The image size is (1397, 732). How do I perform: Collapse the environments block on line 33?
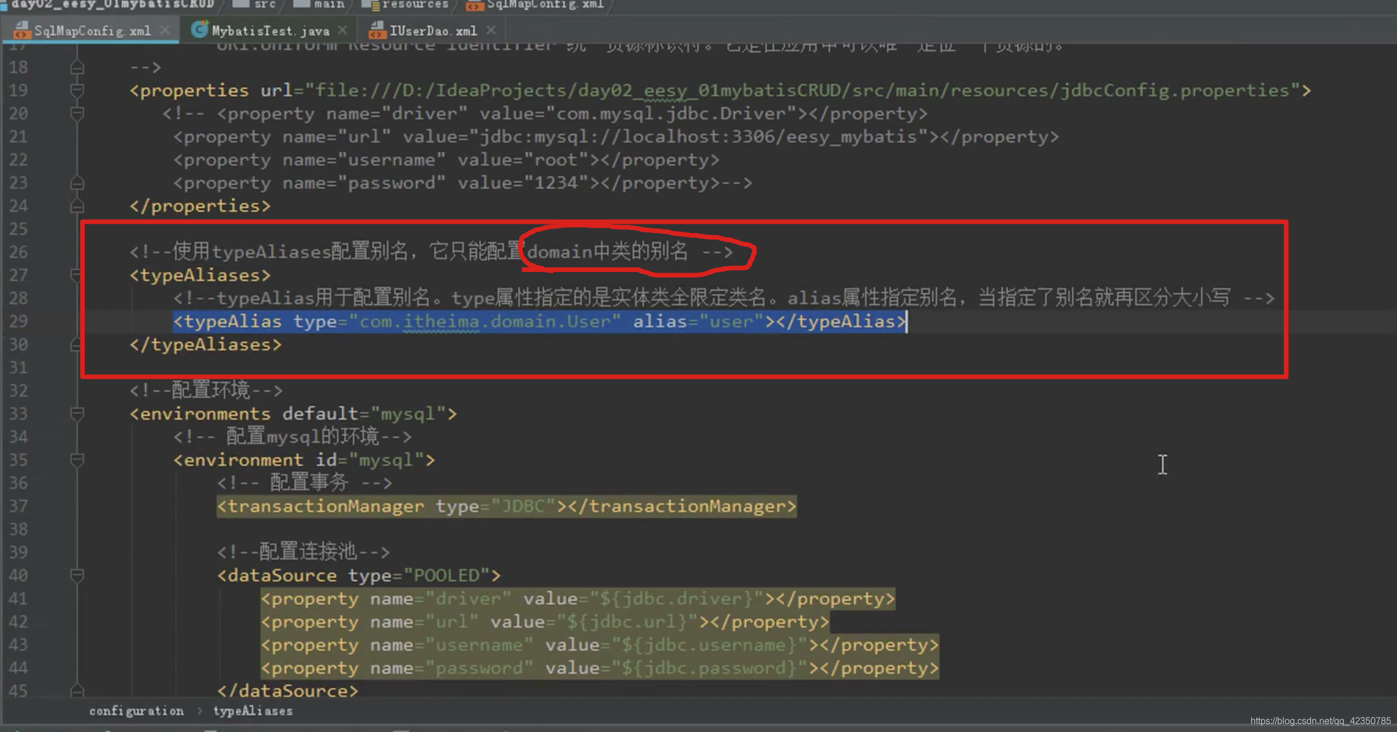pyautogui.click(x=77, y=414)
